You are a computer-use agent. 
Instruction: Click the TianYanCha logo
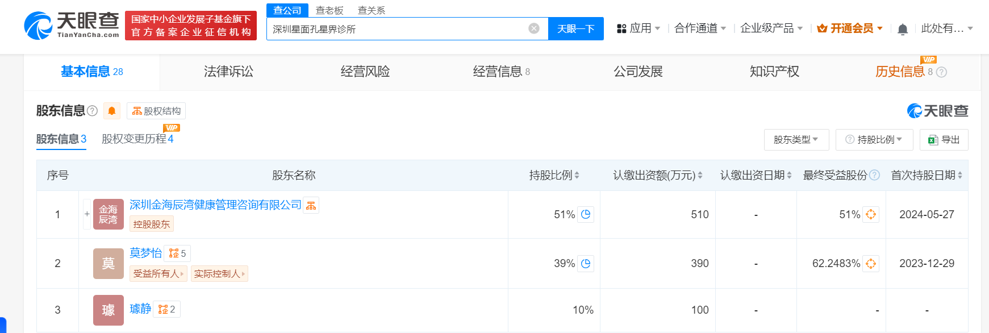click(72, 26)
